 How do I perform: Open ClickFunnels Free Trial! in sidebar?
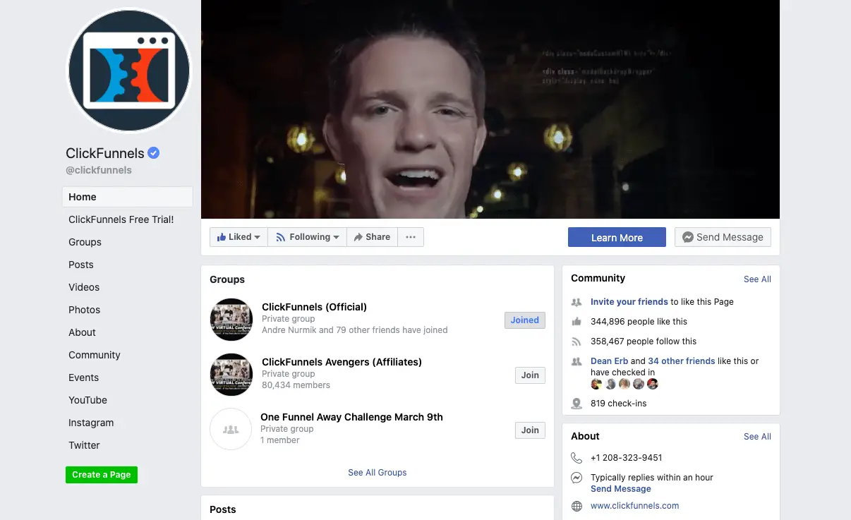tap(121, 219)
